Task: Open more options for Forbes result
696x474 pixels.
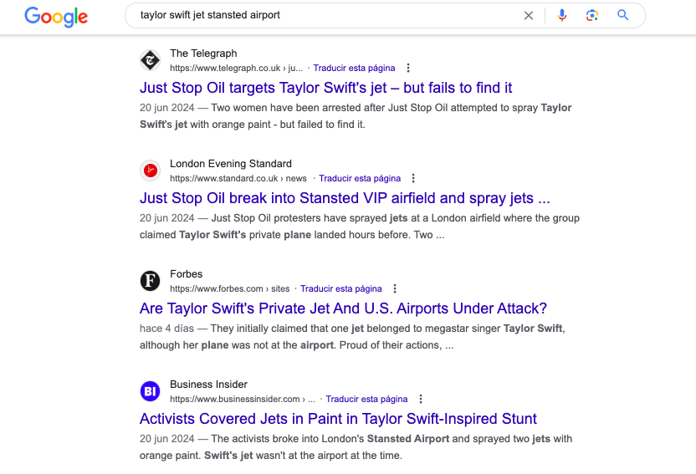Action: coord(395,288)
